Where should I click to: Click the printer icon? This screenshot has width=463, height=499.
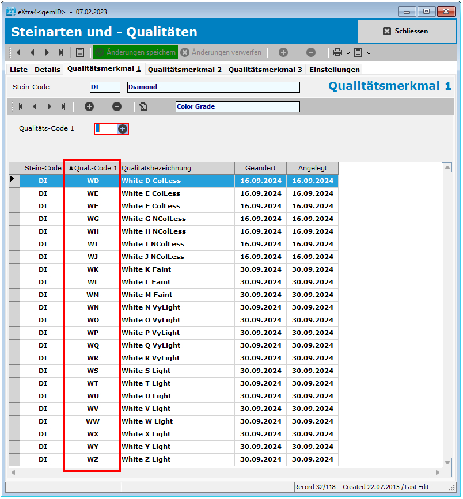click(337, 52)
